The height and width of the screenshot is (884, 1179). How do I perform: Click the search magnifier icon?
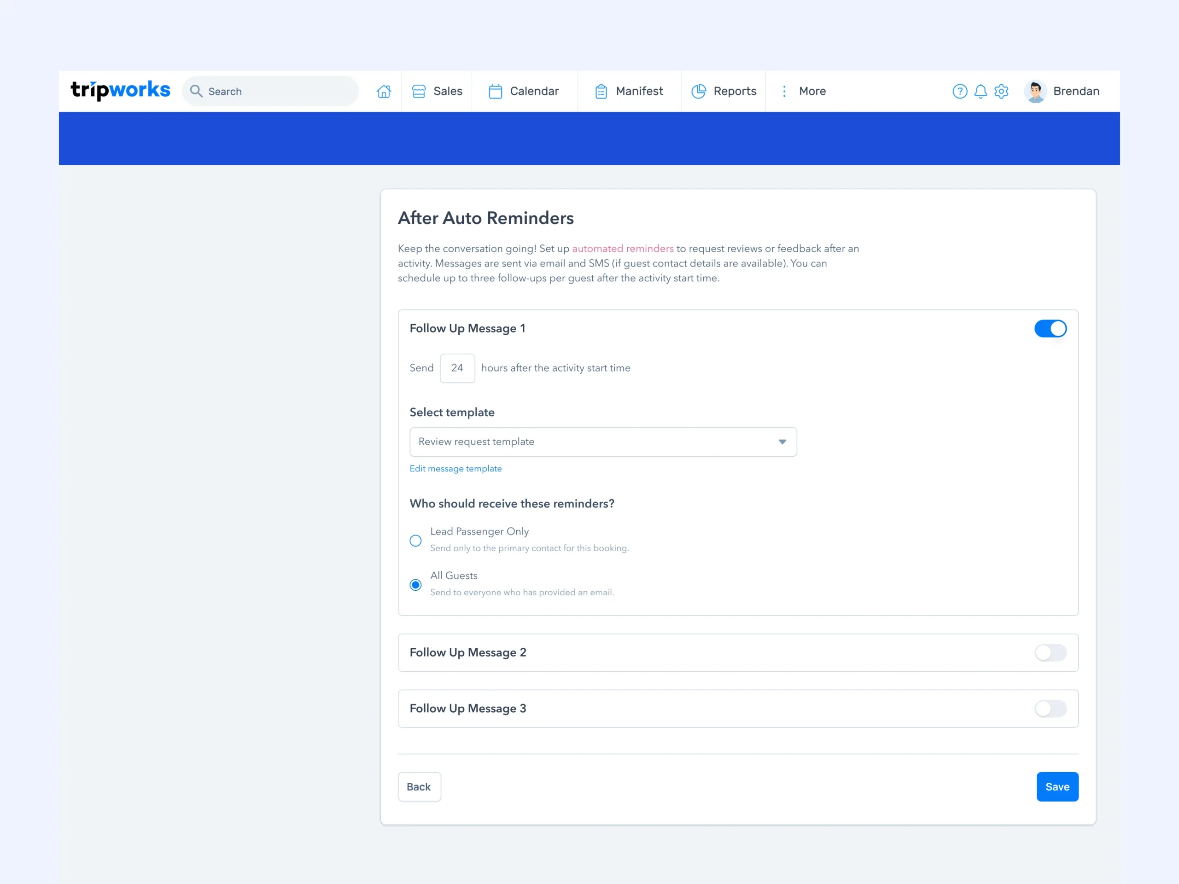pos(196,91)
